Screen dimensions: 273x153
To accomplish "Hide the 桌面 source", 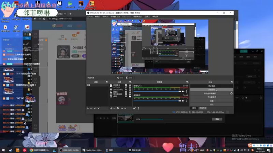I will pyautogui.click(x=126, y=97).
